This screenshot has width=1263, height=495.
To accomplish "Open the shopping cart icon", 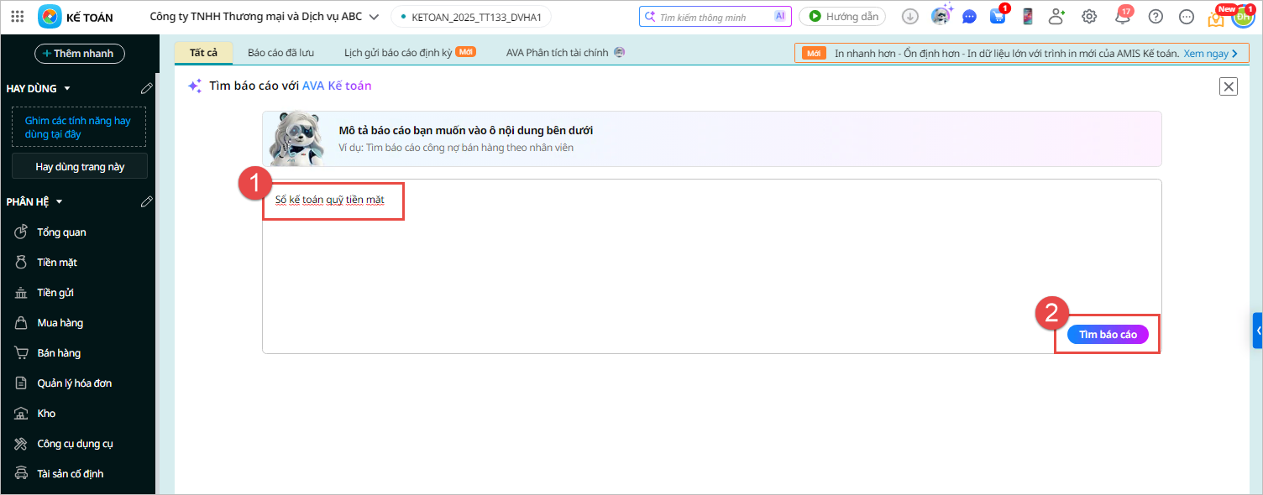I will pos(998,16).
